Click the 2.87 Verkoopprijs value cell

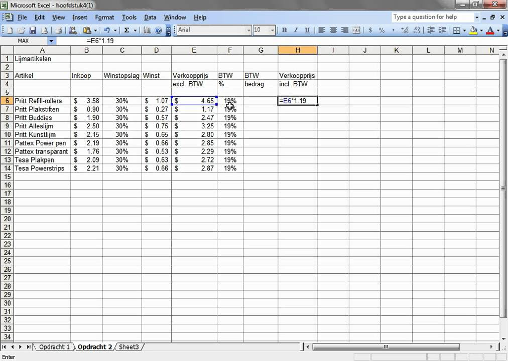[x=194, y=168]
